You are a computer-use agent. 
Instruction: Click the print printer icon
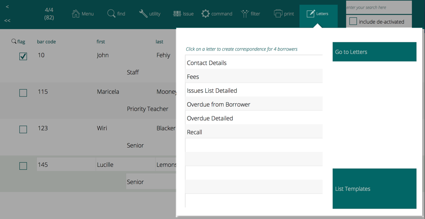tap(278, 14)
